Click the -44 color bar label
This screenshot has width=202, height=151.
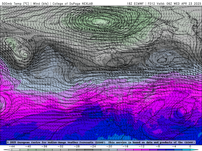12,146
